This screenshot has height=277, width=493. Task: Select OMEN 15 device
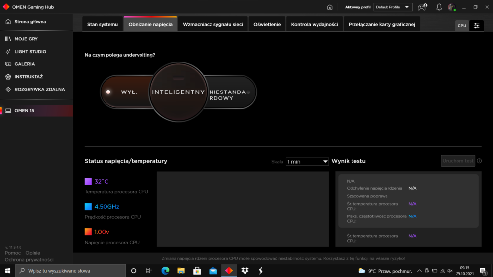pos(36,110)
